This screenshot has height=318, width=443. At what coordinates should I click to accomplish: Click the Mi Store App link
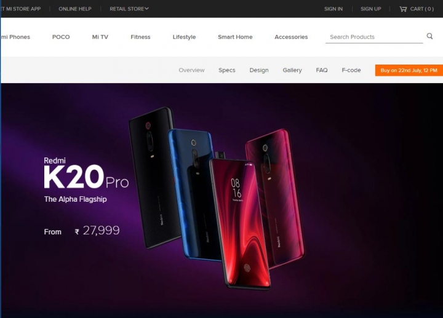[20, 9]
